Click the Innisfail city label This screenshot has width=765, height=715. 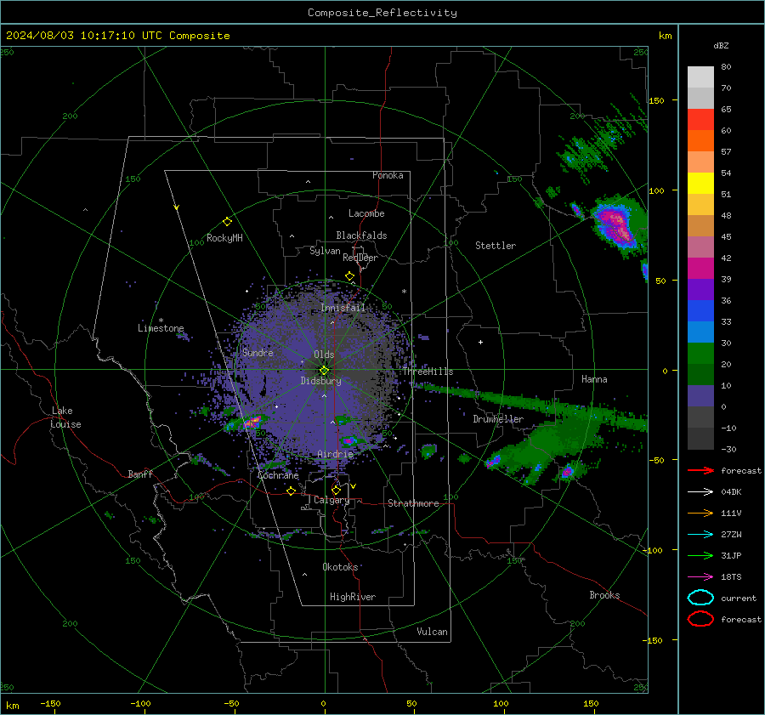tap(343, 308)
